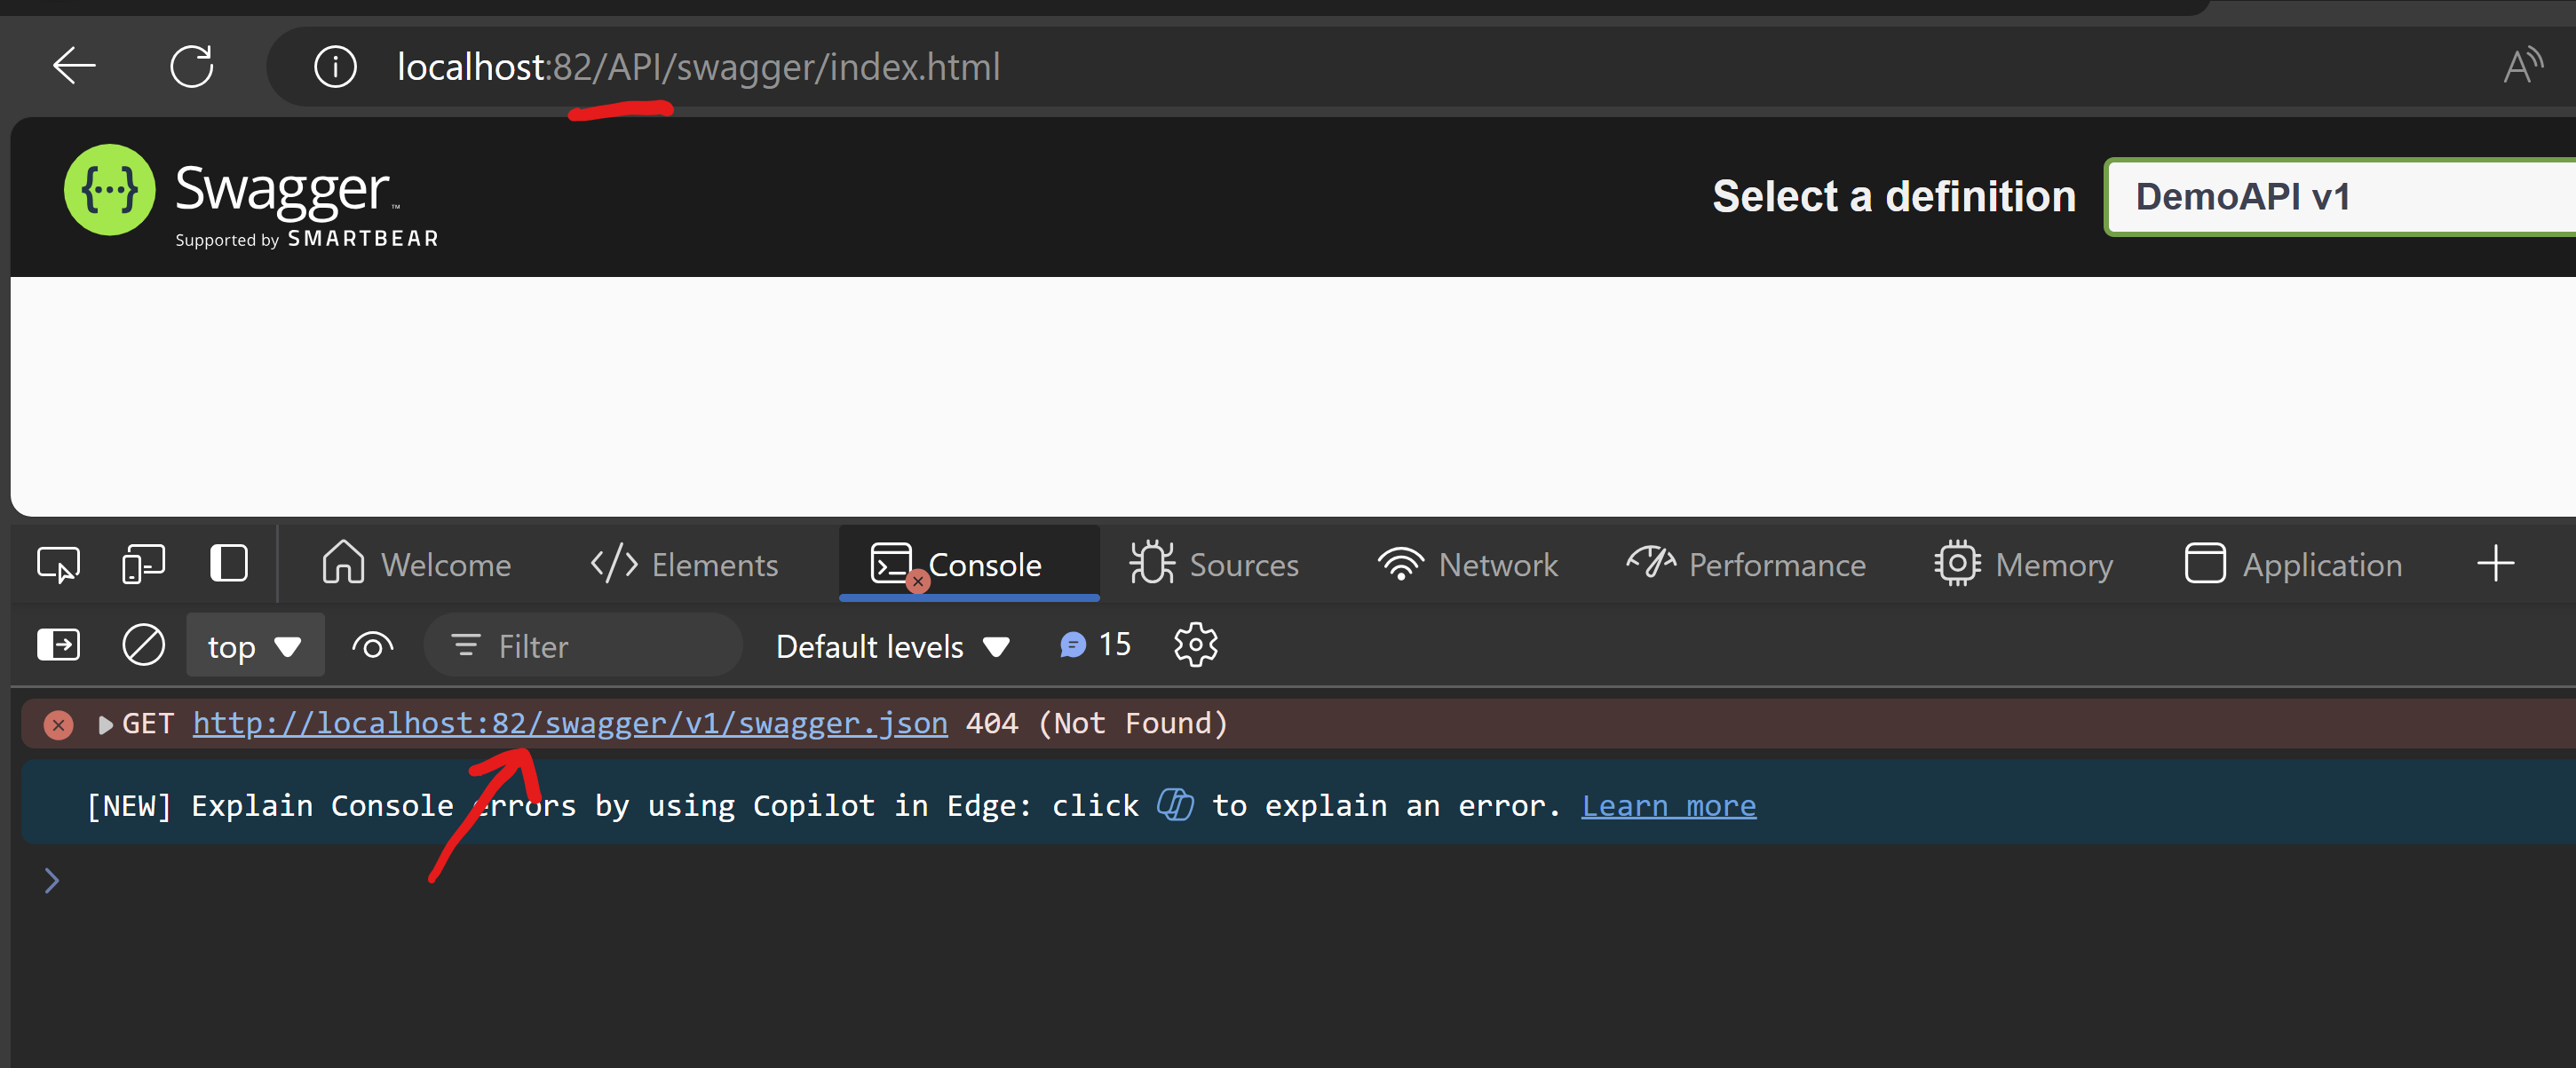2576x1068 pixels.
Task: Clear the console output
Action: [x=143, y=645]
